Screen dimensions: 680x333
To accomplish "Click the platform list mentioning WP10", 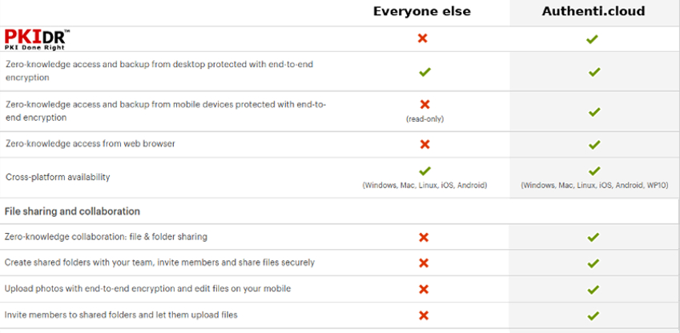I will (x=594, y=185).
